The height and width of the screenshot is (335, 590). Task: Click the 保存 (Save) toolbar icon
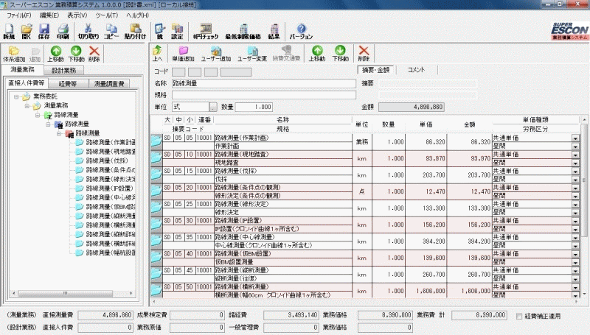(x=44, y=31)
